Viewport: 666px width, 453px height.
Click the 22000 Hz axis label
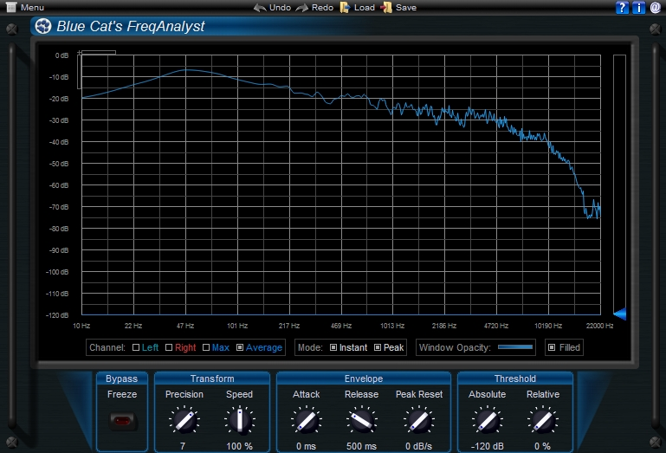pyautogui.click(x=599, y=326)
